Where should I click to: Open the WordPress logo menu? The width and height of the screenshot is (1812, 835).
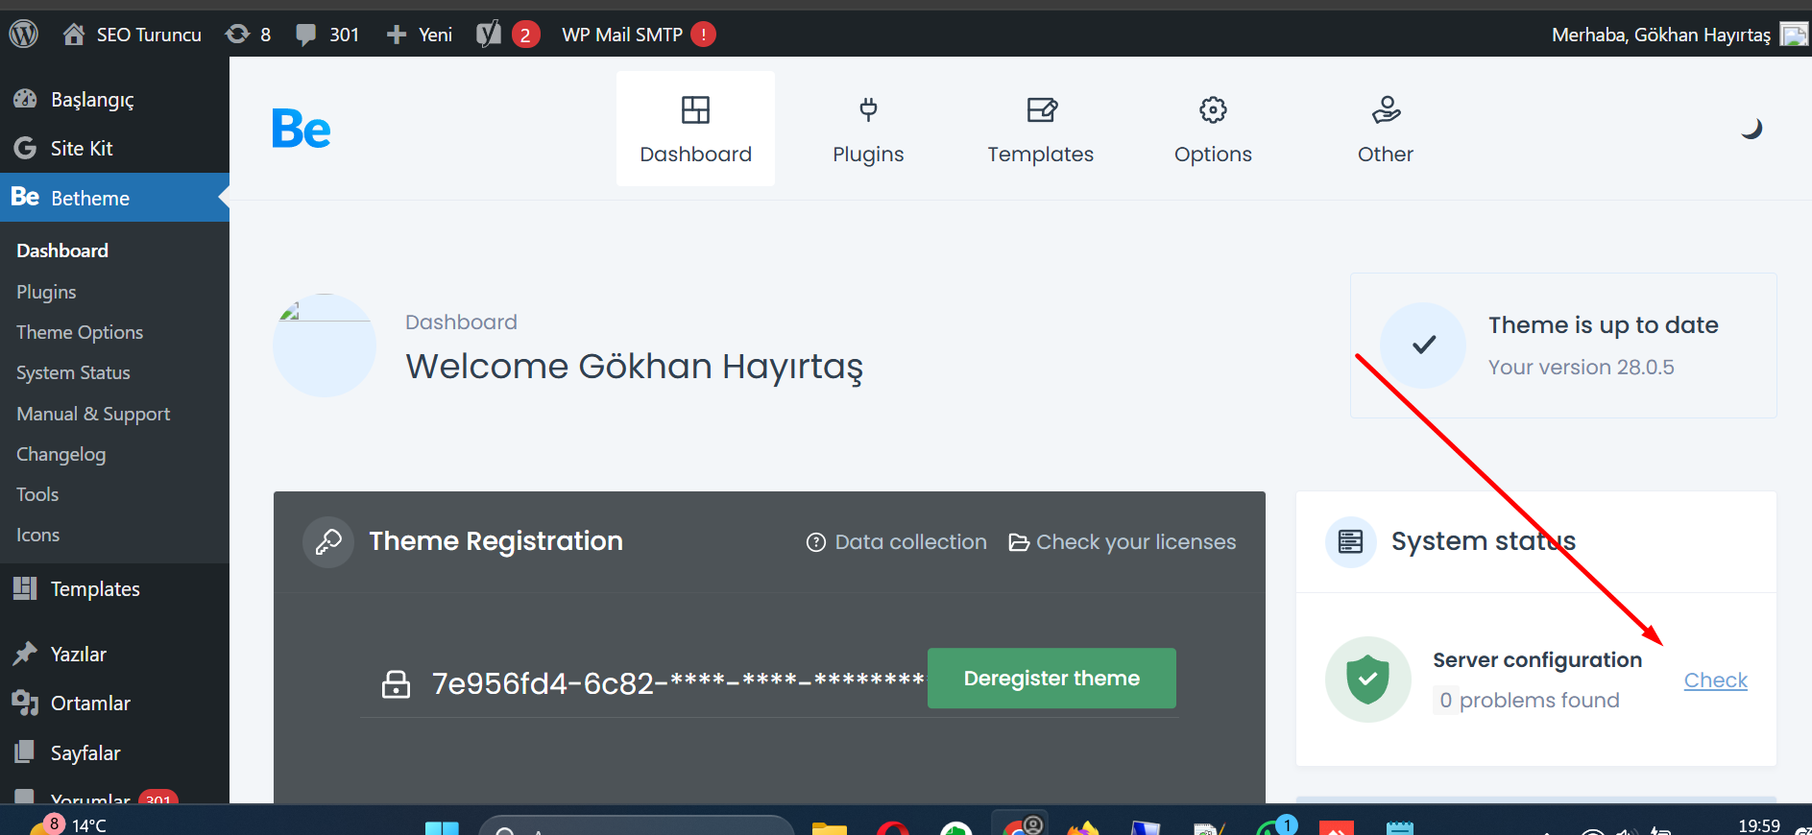(x=23, y=35)
